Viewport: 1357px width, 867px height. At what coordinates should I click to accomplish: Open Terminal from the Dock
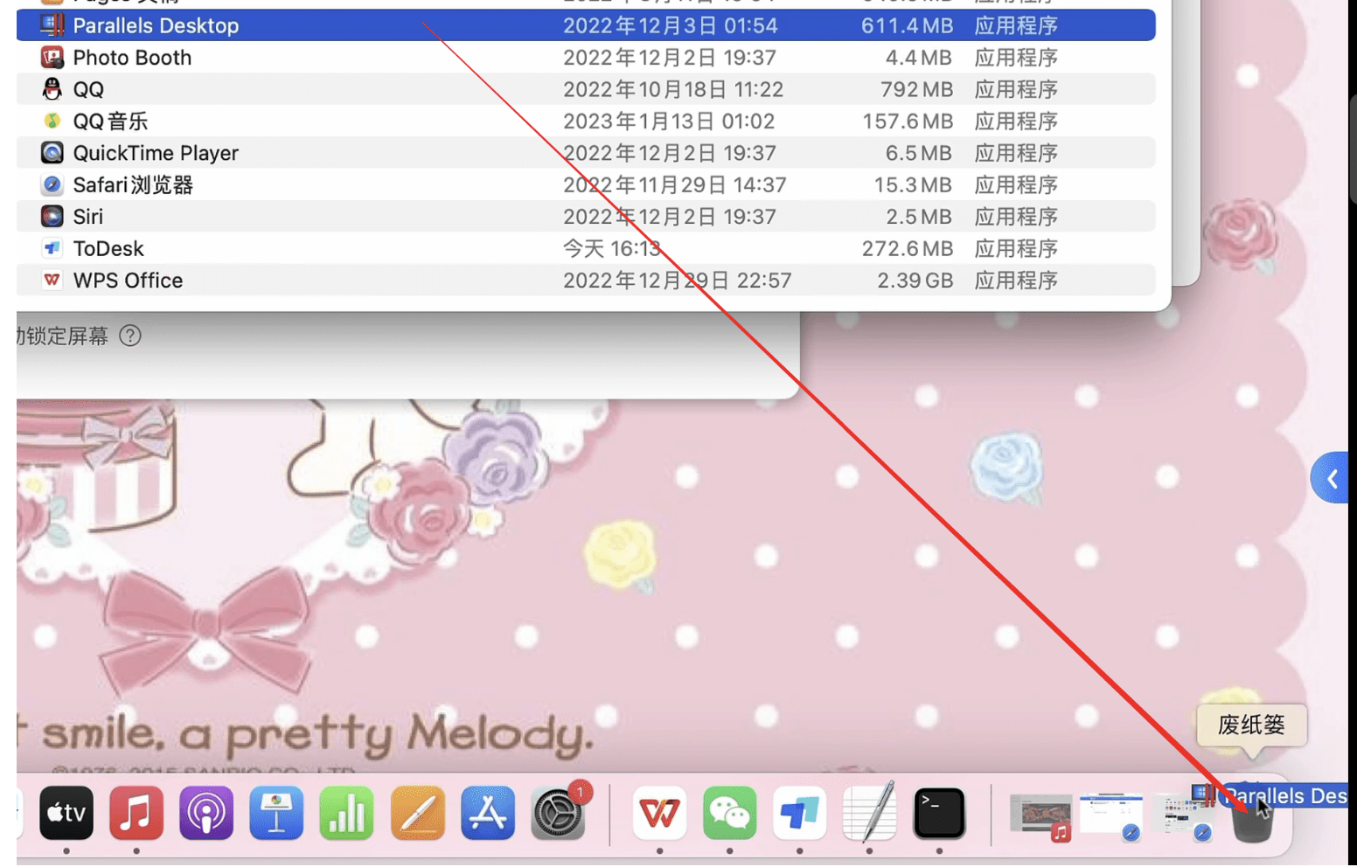pos(939,813)
